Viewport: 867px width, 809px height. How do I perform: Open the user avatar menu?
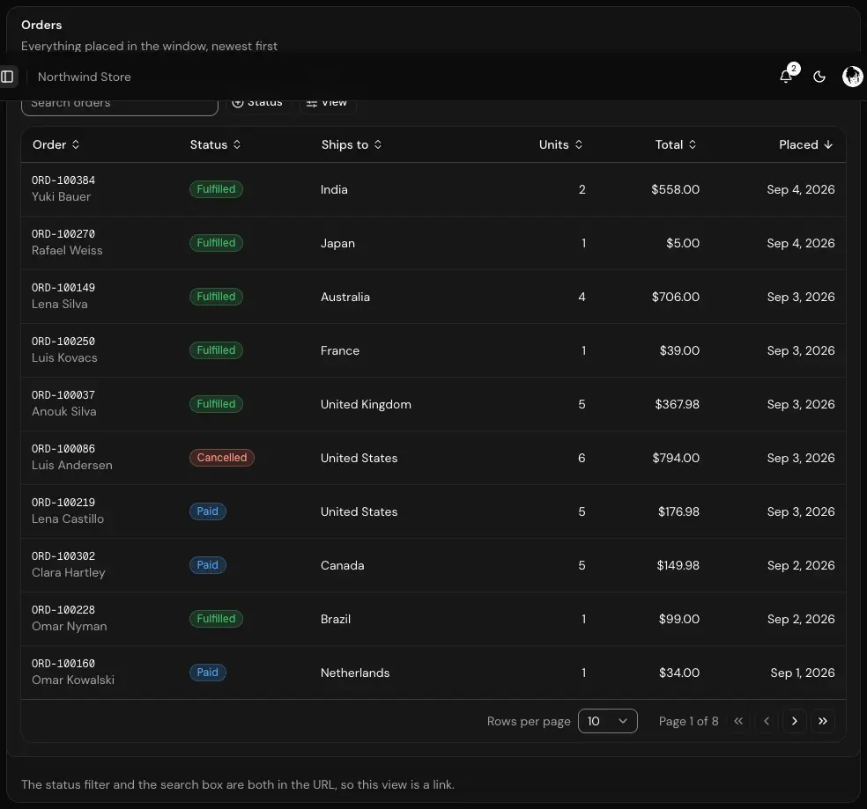853,77
